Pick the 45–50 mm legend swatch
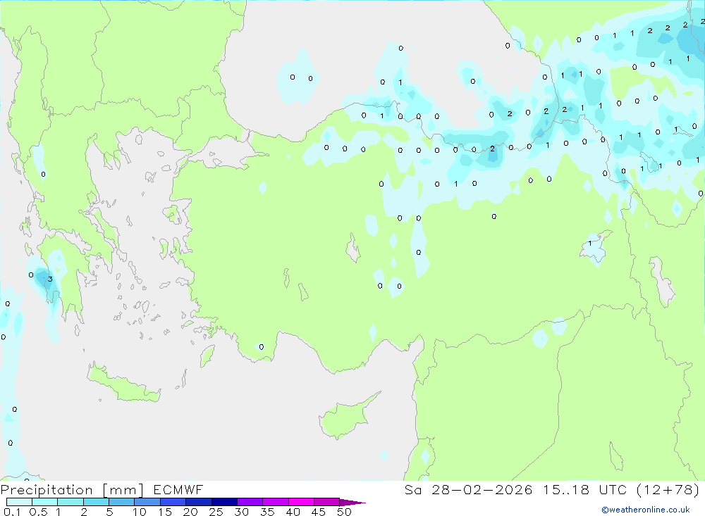705x516 pixels. (327, 502)
